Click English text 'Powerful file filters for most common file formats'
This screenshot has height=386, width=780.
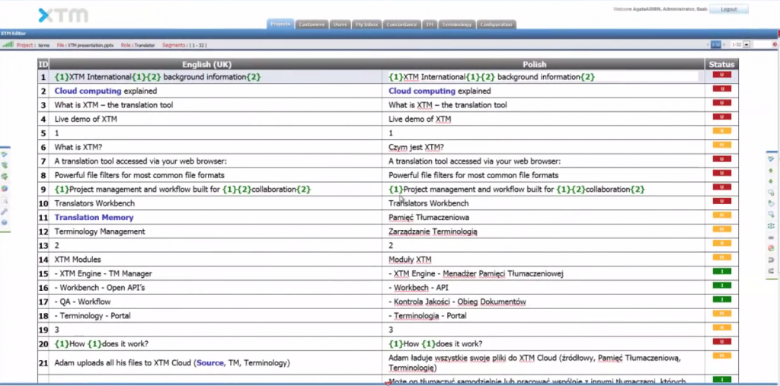point(139,175)
